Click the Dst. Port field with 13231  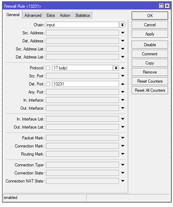point(86,84)
